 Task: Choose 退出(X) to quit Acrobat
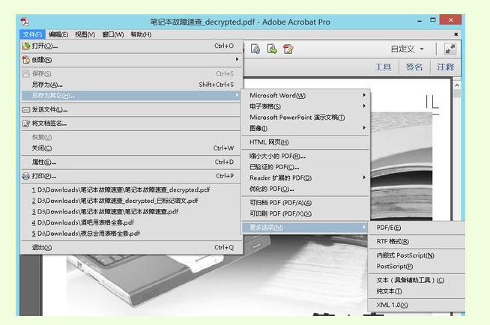[130, 248]
